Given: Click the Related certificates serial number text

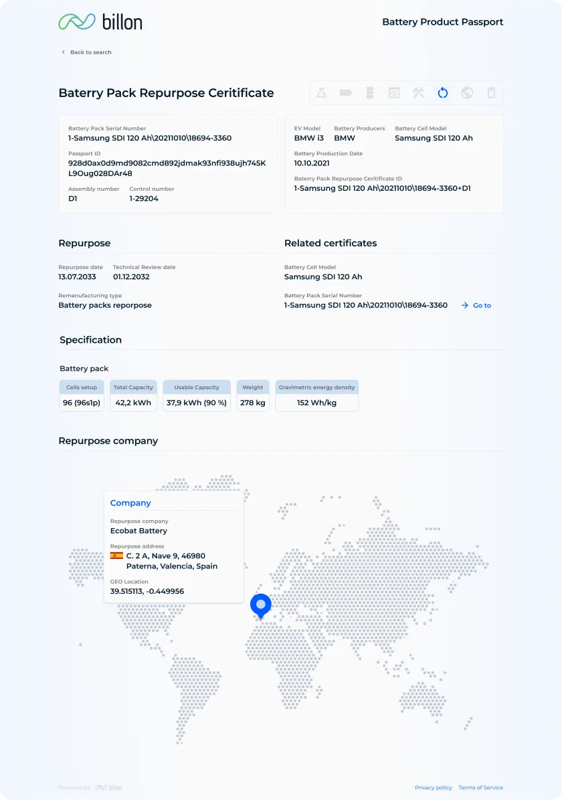Looking at the screenshot, I should point(366,305).
